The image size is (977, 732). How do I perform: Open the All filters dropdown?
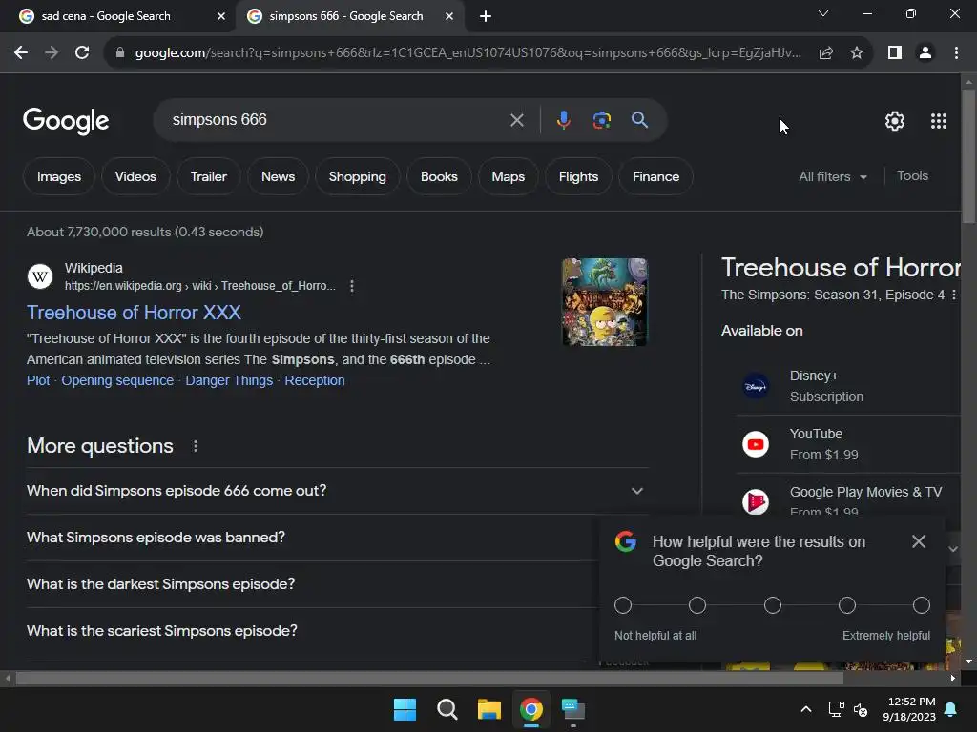[x=832, y=176]
